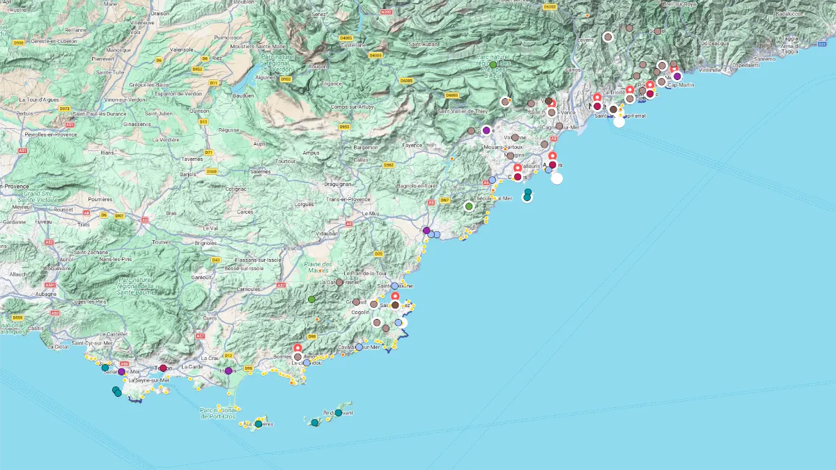Viewport: 836px width, 470px height.
Task: Click the La Ciotat label
Action: (60, 346)
